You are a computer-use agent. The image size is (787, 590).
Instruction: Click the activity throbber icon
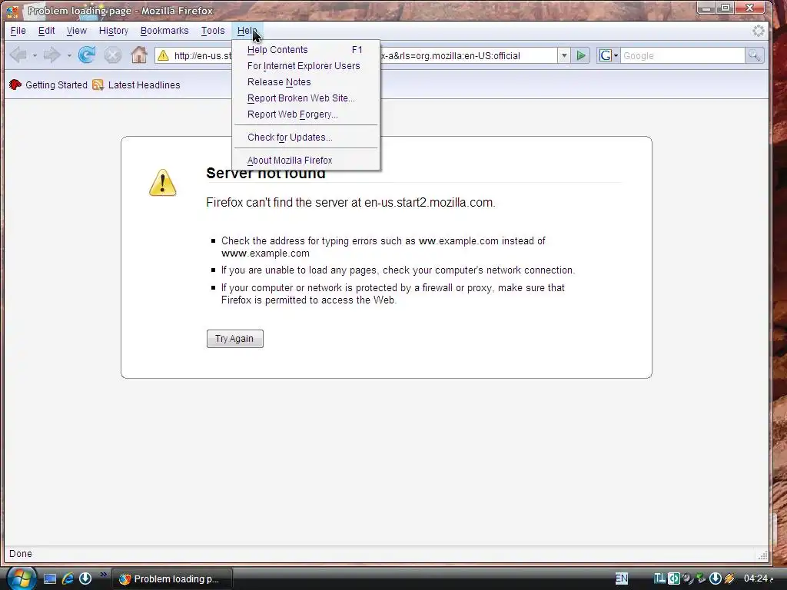pyautogui.click(x=759, y=31)
